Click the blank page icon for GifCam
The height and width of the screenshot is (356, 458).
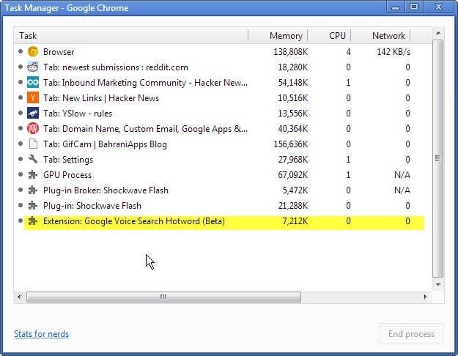pyautogui.click(x=33, y=144)
